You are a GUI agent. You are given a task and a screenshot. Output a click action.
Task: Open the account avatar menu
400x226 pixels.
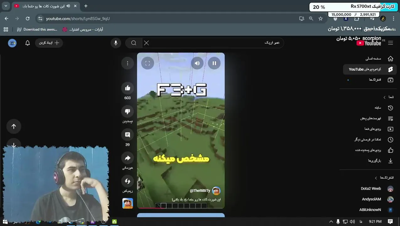click(x=12, y=43)
